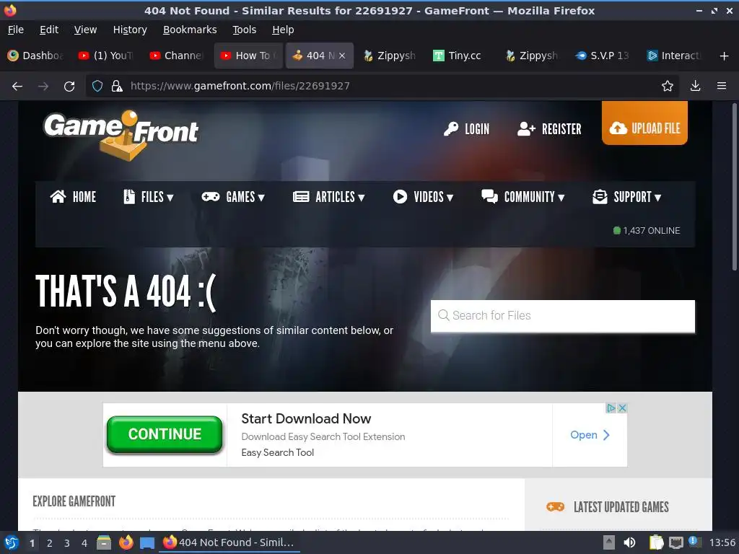Close the 404 Not Found tab

[x=342, y=56]
